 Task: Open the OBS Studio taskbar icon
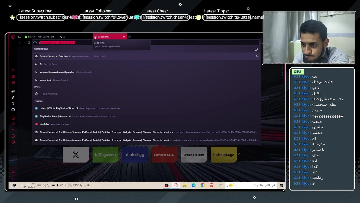click(x=167, y=185)
